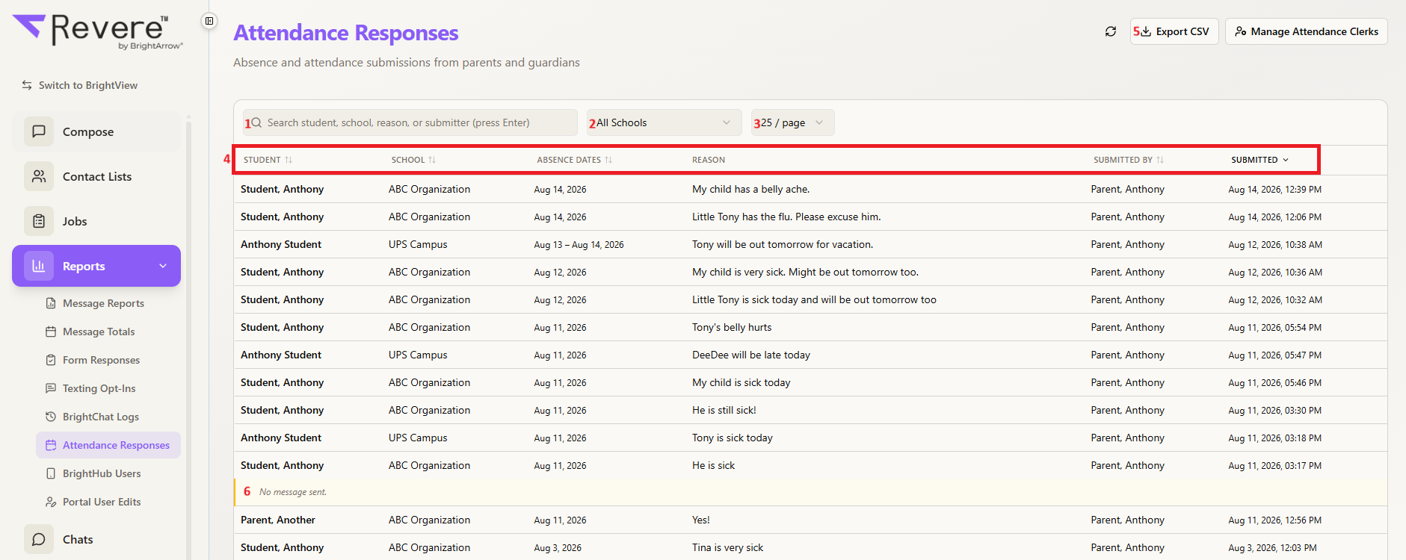This screenshot has width=1406, height=560.
Task: Click the Form Responses clipboard icon
Action: pos(51,360)
